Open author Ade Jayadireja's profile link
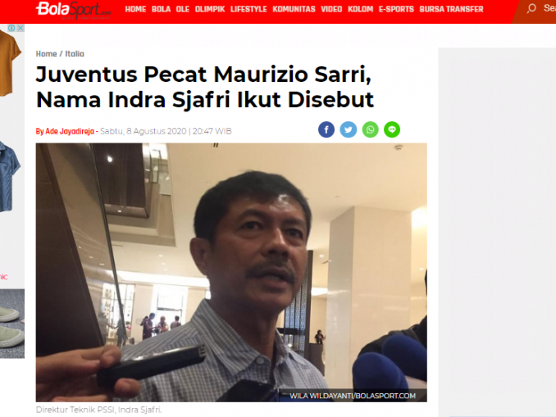Screen dimensions: 556x417 [x=70, y=131]
